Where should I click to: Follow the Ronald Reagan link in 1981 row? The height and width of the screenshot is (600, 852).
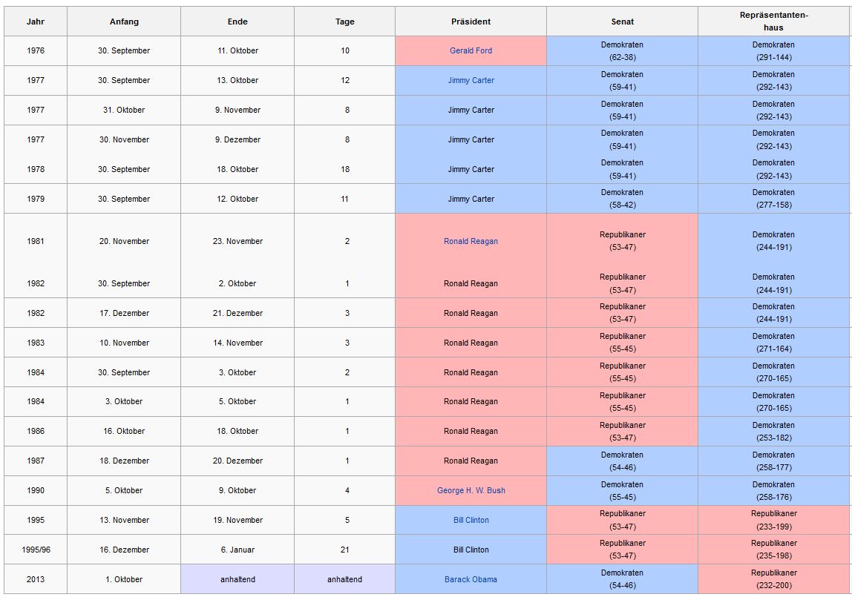click(x=471, y=242)
